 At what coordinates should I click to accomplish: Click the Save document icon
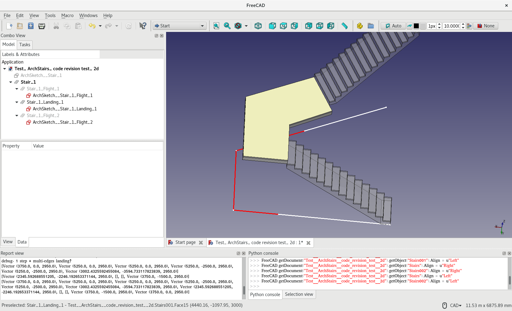coord(31,26)
